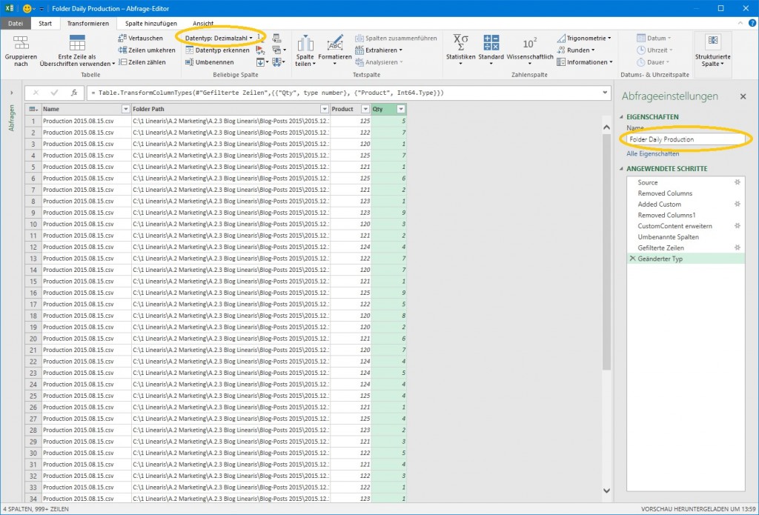Select the Wissenschaftlich 10² icon
This screenshot has width=759, height=515.
coord(530,43)
